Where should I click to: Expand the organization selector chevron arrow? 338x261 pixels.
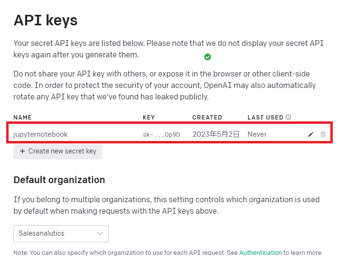click(x=100, y=233)
